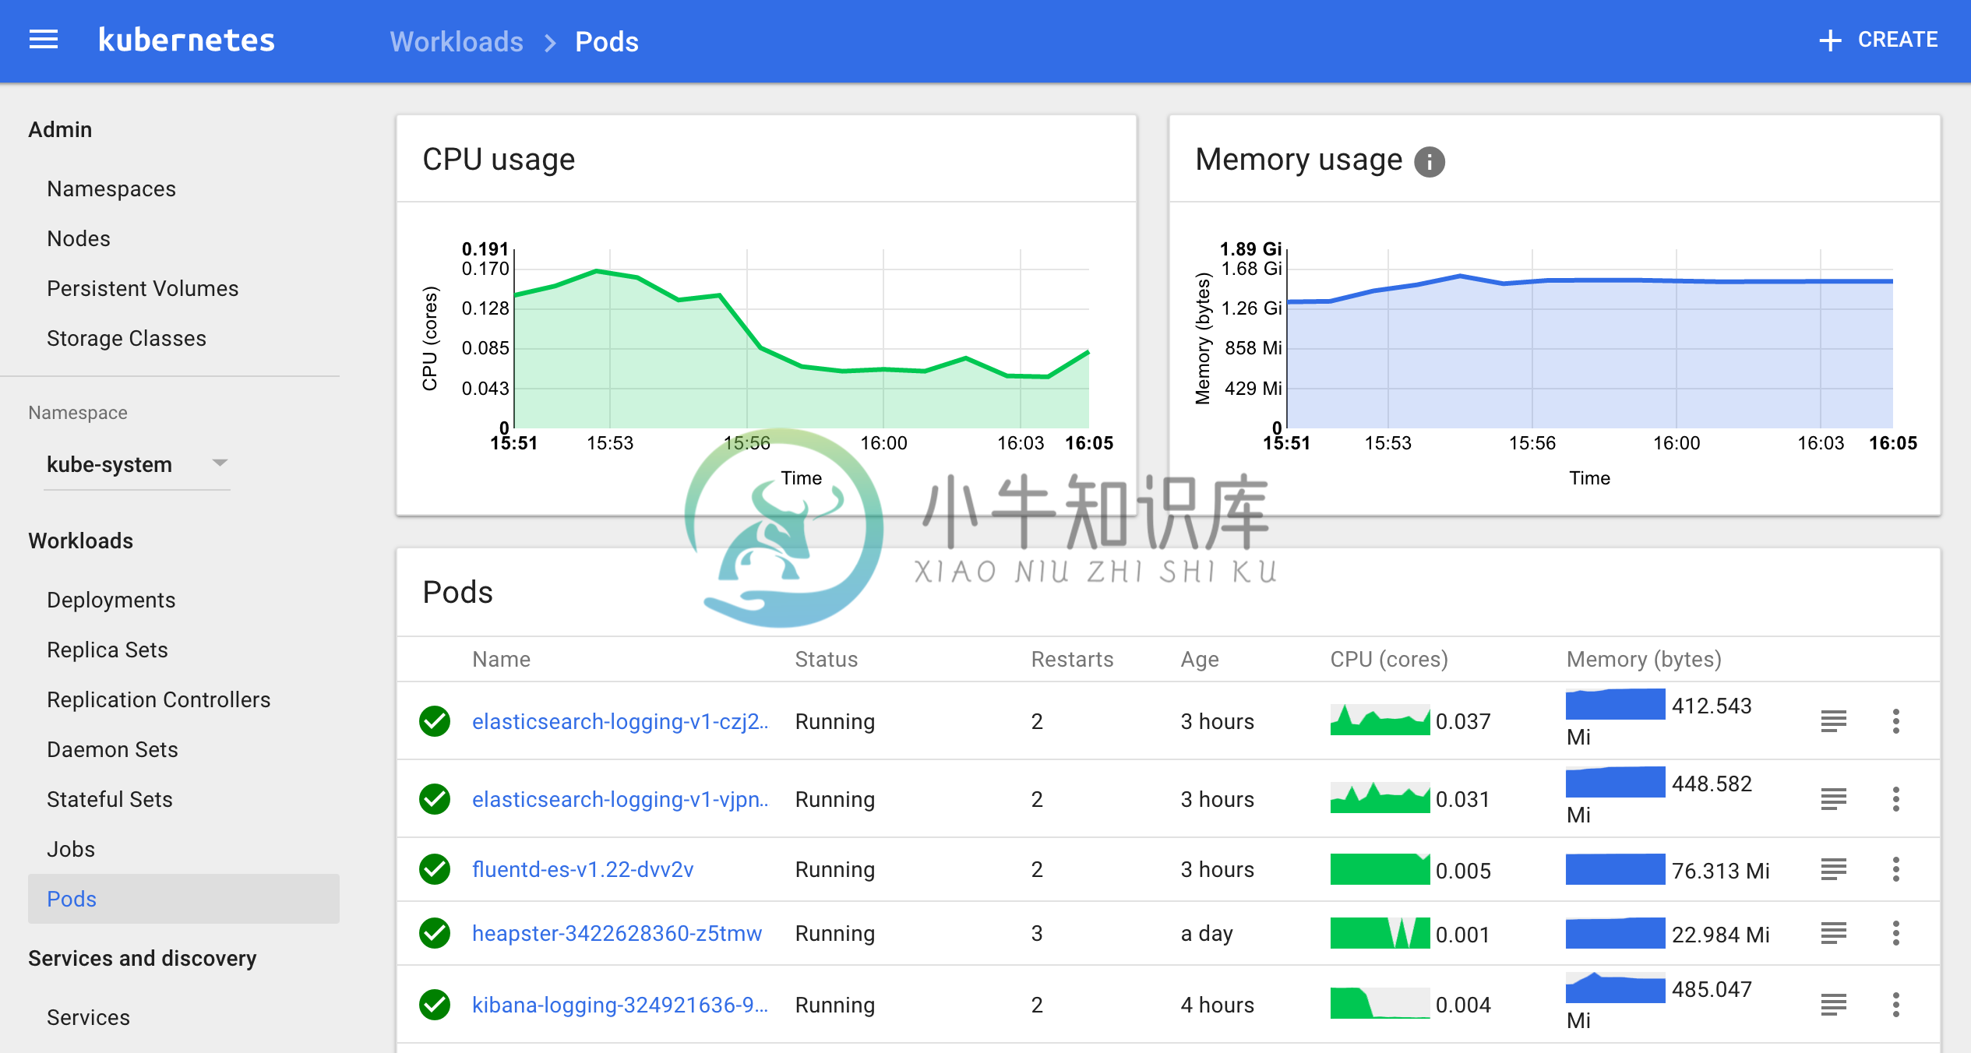Open Services in the sidebar
Screen dimensions: 1971x1053
88,1017
